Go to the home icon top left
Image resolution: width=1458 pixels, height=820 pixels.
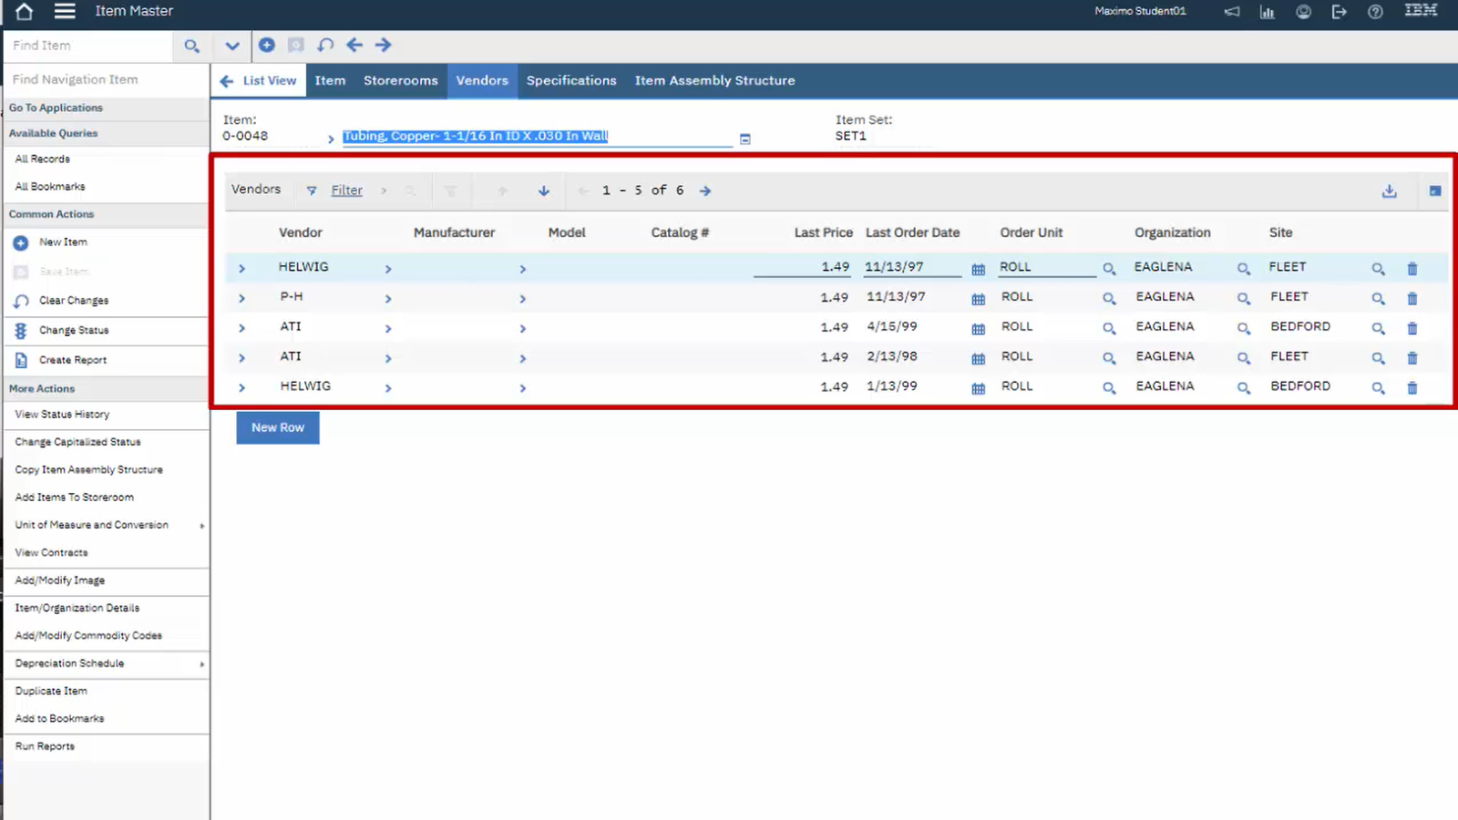23,12
